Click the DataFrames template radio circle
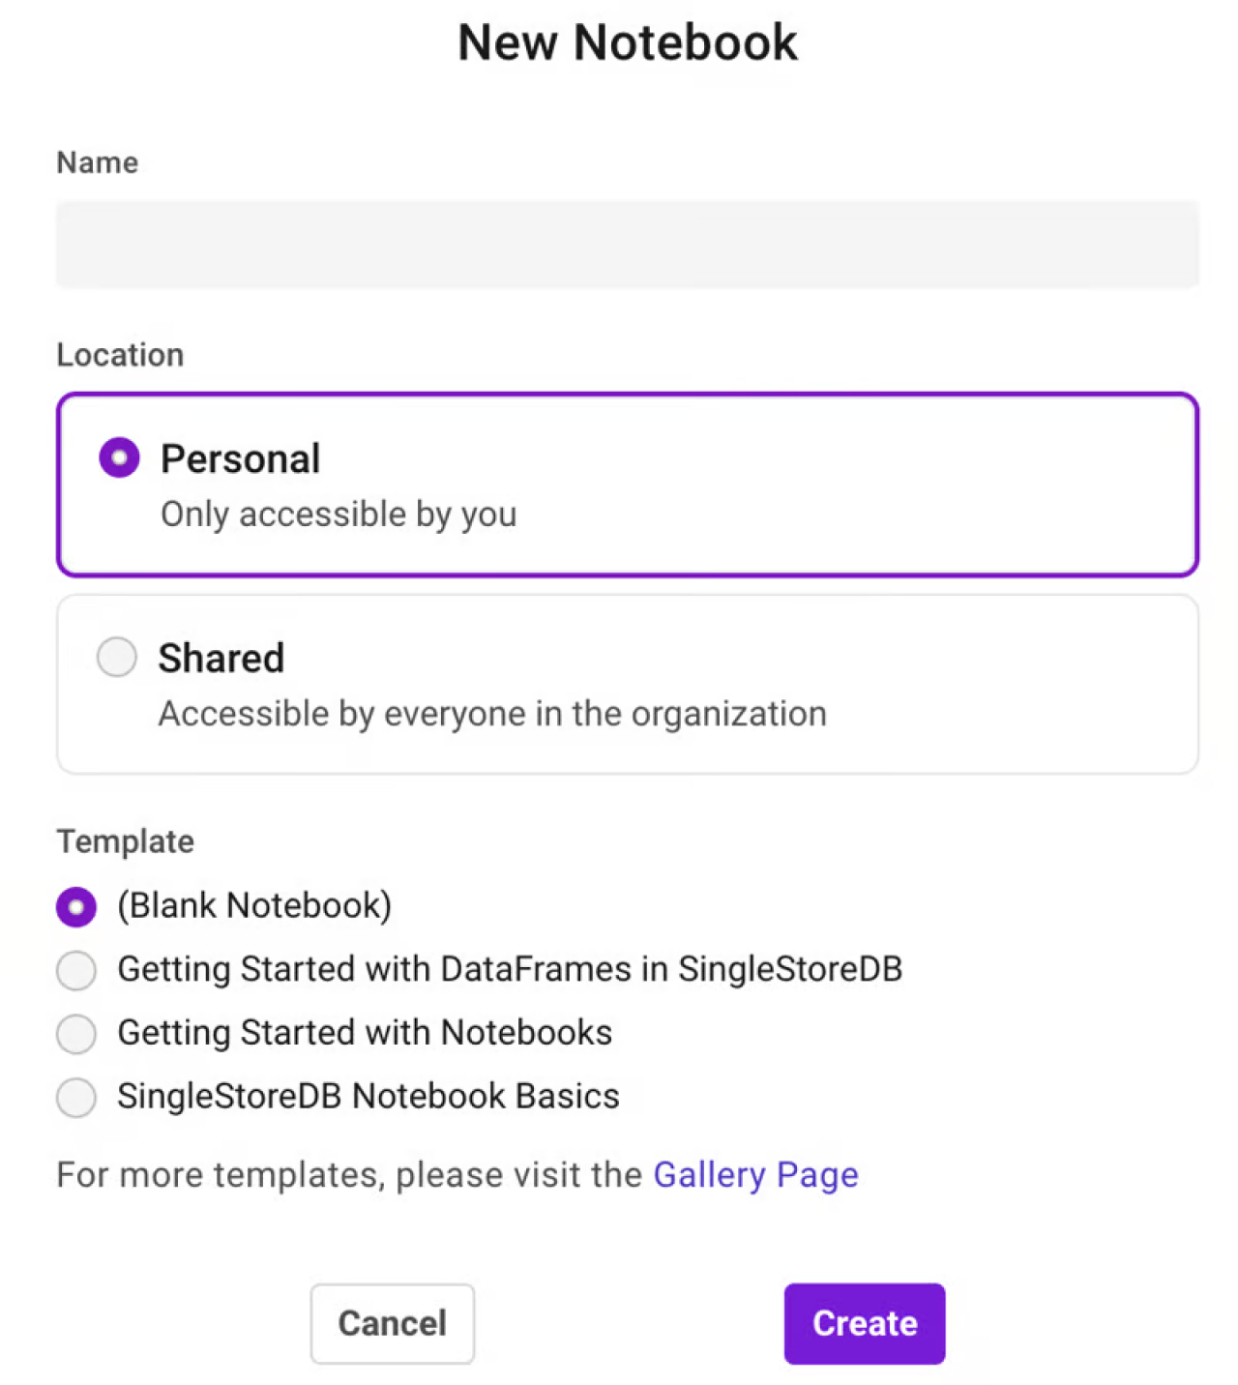Viewport: 1238px width, 1385px height. click(x=76, y=970)
